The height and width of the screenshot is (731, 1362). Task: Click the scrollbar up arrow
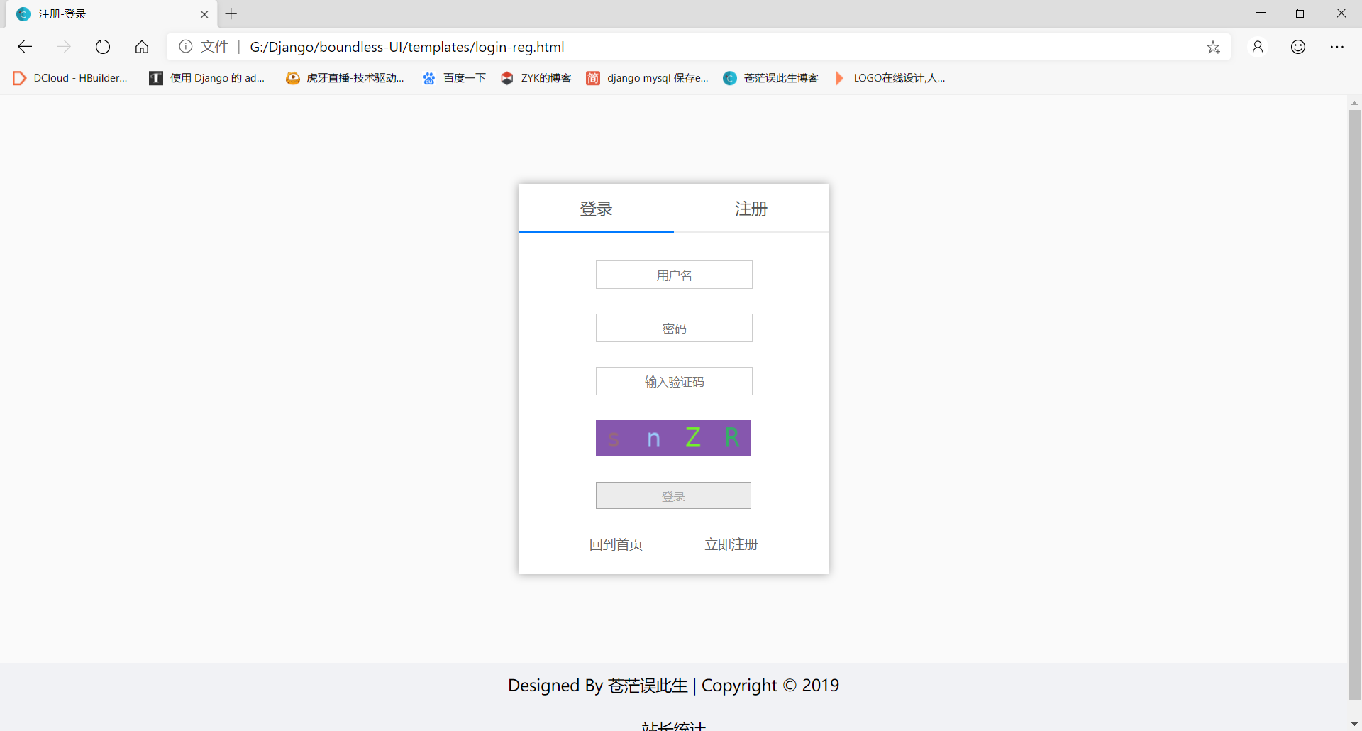point(1354,103)
